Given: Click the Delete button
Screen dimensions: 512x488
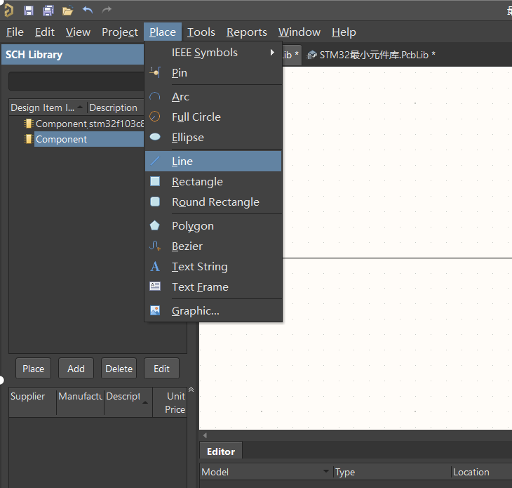Looking at the screenshot, I should point(119,369).
